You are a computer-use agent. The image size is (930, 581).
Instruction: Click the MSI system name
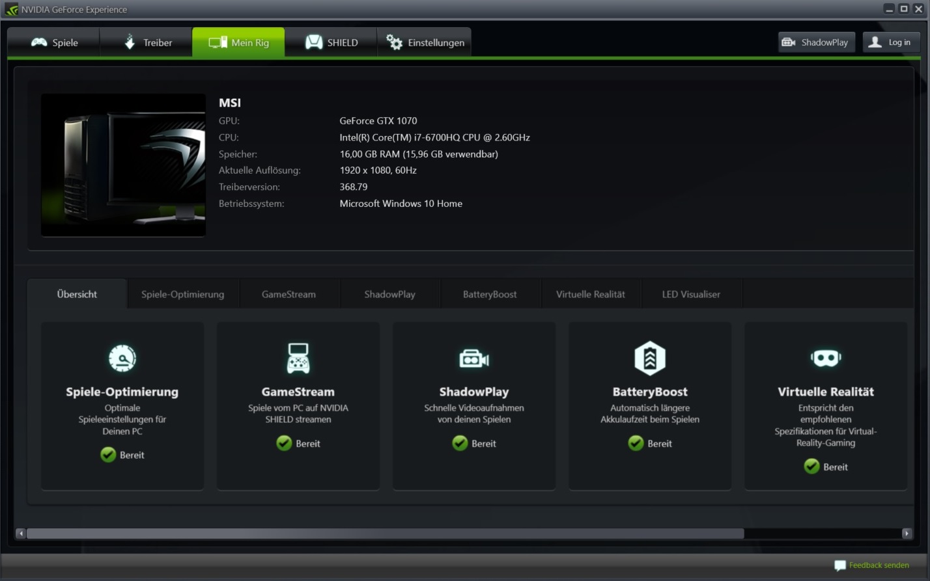click(x=230, y=103)
